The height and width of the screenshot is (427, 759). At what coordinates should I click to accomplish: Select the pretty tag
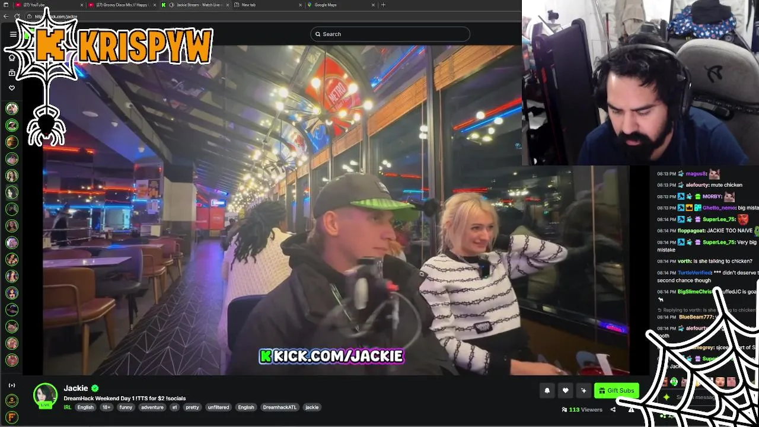pyautogui.click(x=192, y=407)
